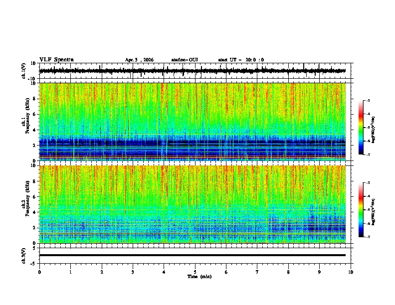This screenshot has width=395, height=305.
Task: Click the "ch.3(V)" axis label
Action: click(24, 256)
